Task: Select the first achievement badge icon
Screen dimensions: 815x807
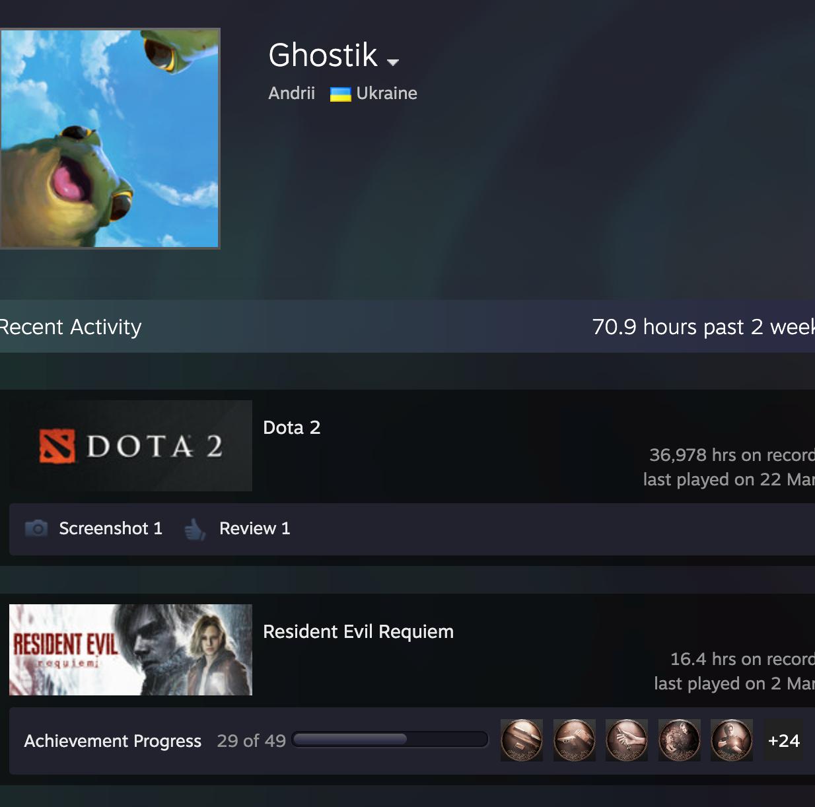Action: [522, 740]
